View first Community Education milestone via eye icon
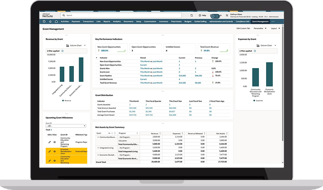This screenshot has height=190, width=323. coord(55,142)
